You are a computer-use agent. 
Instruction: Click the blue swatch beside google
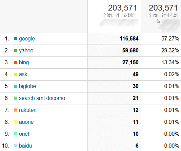[15, 38]
